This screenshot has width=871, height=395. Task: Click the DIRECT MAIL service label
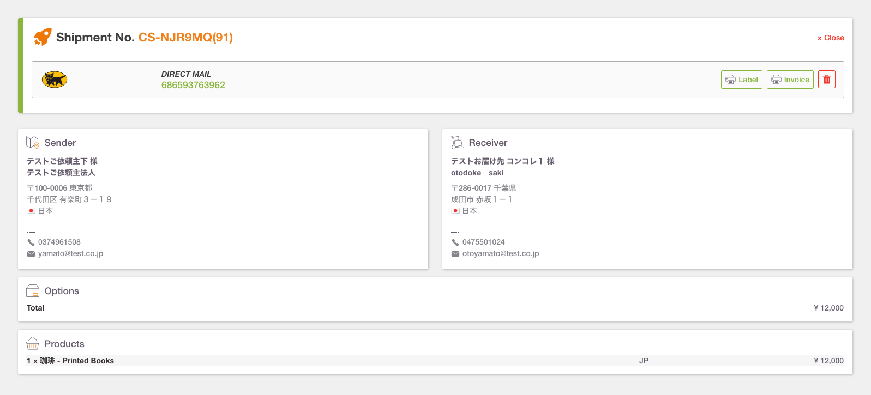(x=186, y=74)
